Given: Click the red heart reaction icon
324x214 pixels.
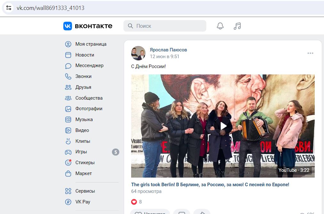Looking at the screenshot, I should click(134, 202).
